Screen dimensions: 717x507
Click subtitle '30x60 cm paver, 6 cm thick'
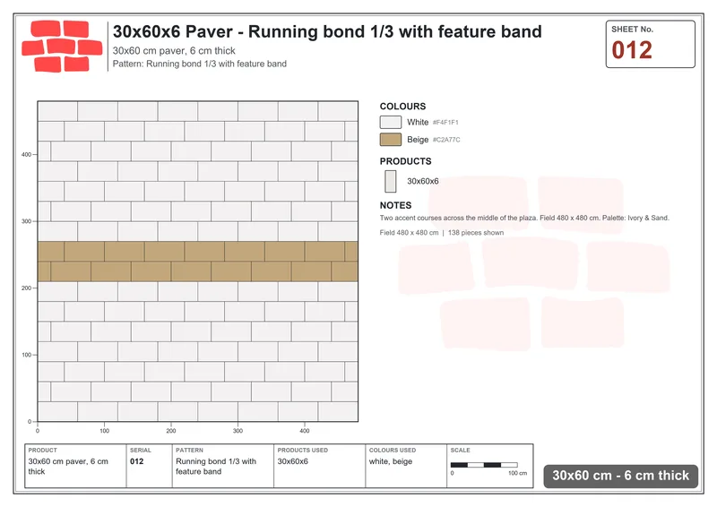click(x=174, y=51)
